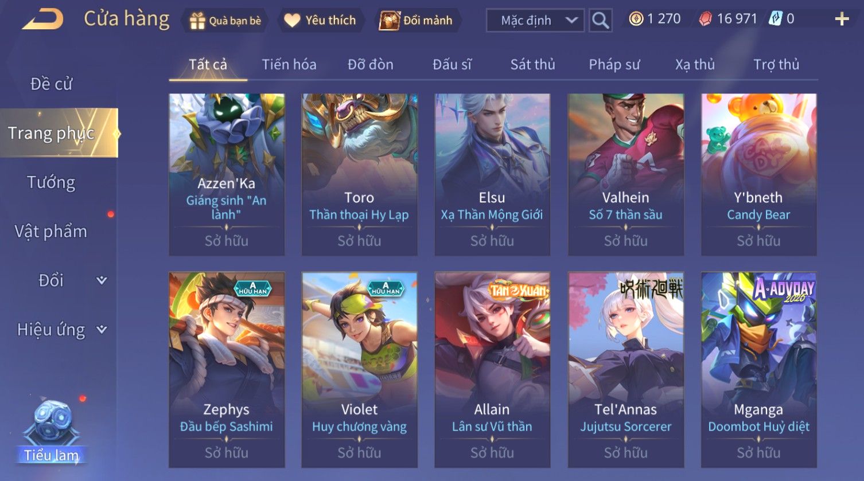Click the gold coin currency icon
The width and height of the screenshot is (864, 481).
(636, 19)
